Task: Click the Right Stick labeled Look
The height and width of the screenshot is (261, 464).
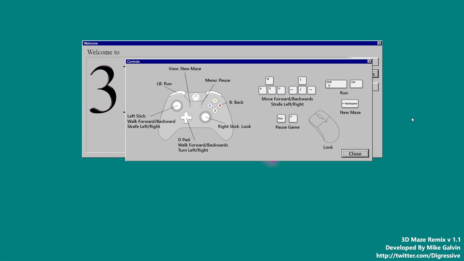Action: point(205,117)
